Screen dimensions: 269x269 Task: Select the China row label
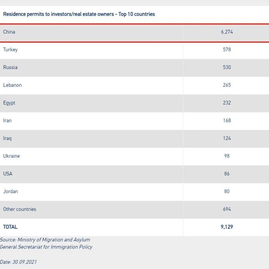pos(9,32)
